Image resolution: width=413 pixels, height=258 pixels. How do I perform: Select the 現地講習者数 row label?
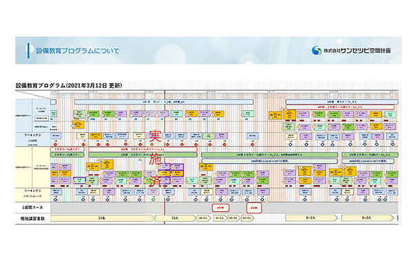coord(32,219)
